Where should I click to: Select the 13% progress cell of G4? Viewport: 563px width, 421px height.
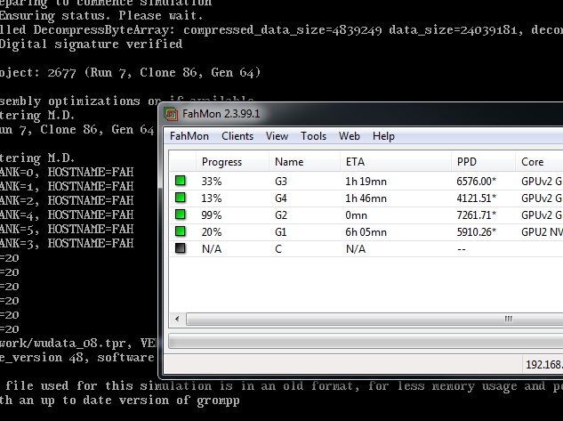pyautogui.click(x=212, y=198)
